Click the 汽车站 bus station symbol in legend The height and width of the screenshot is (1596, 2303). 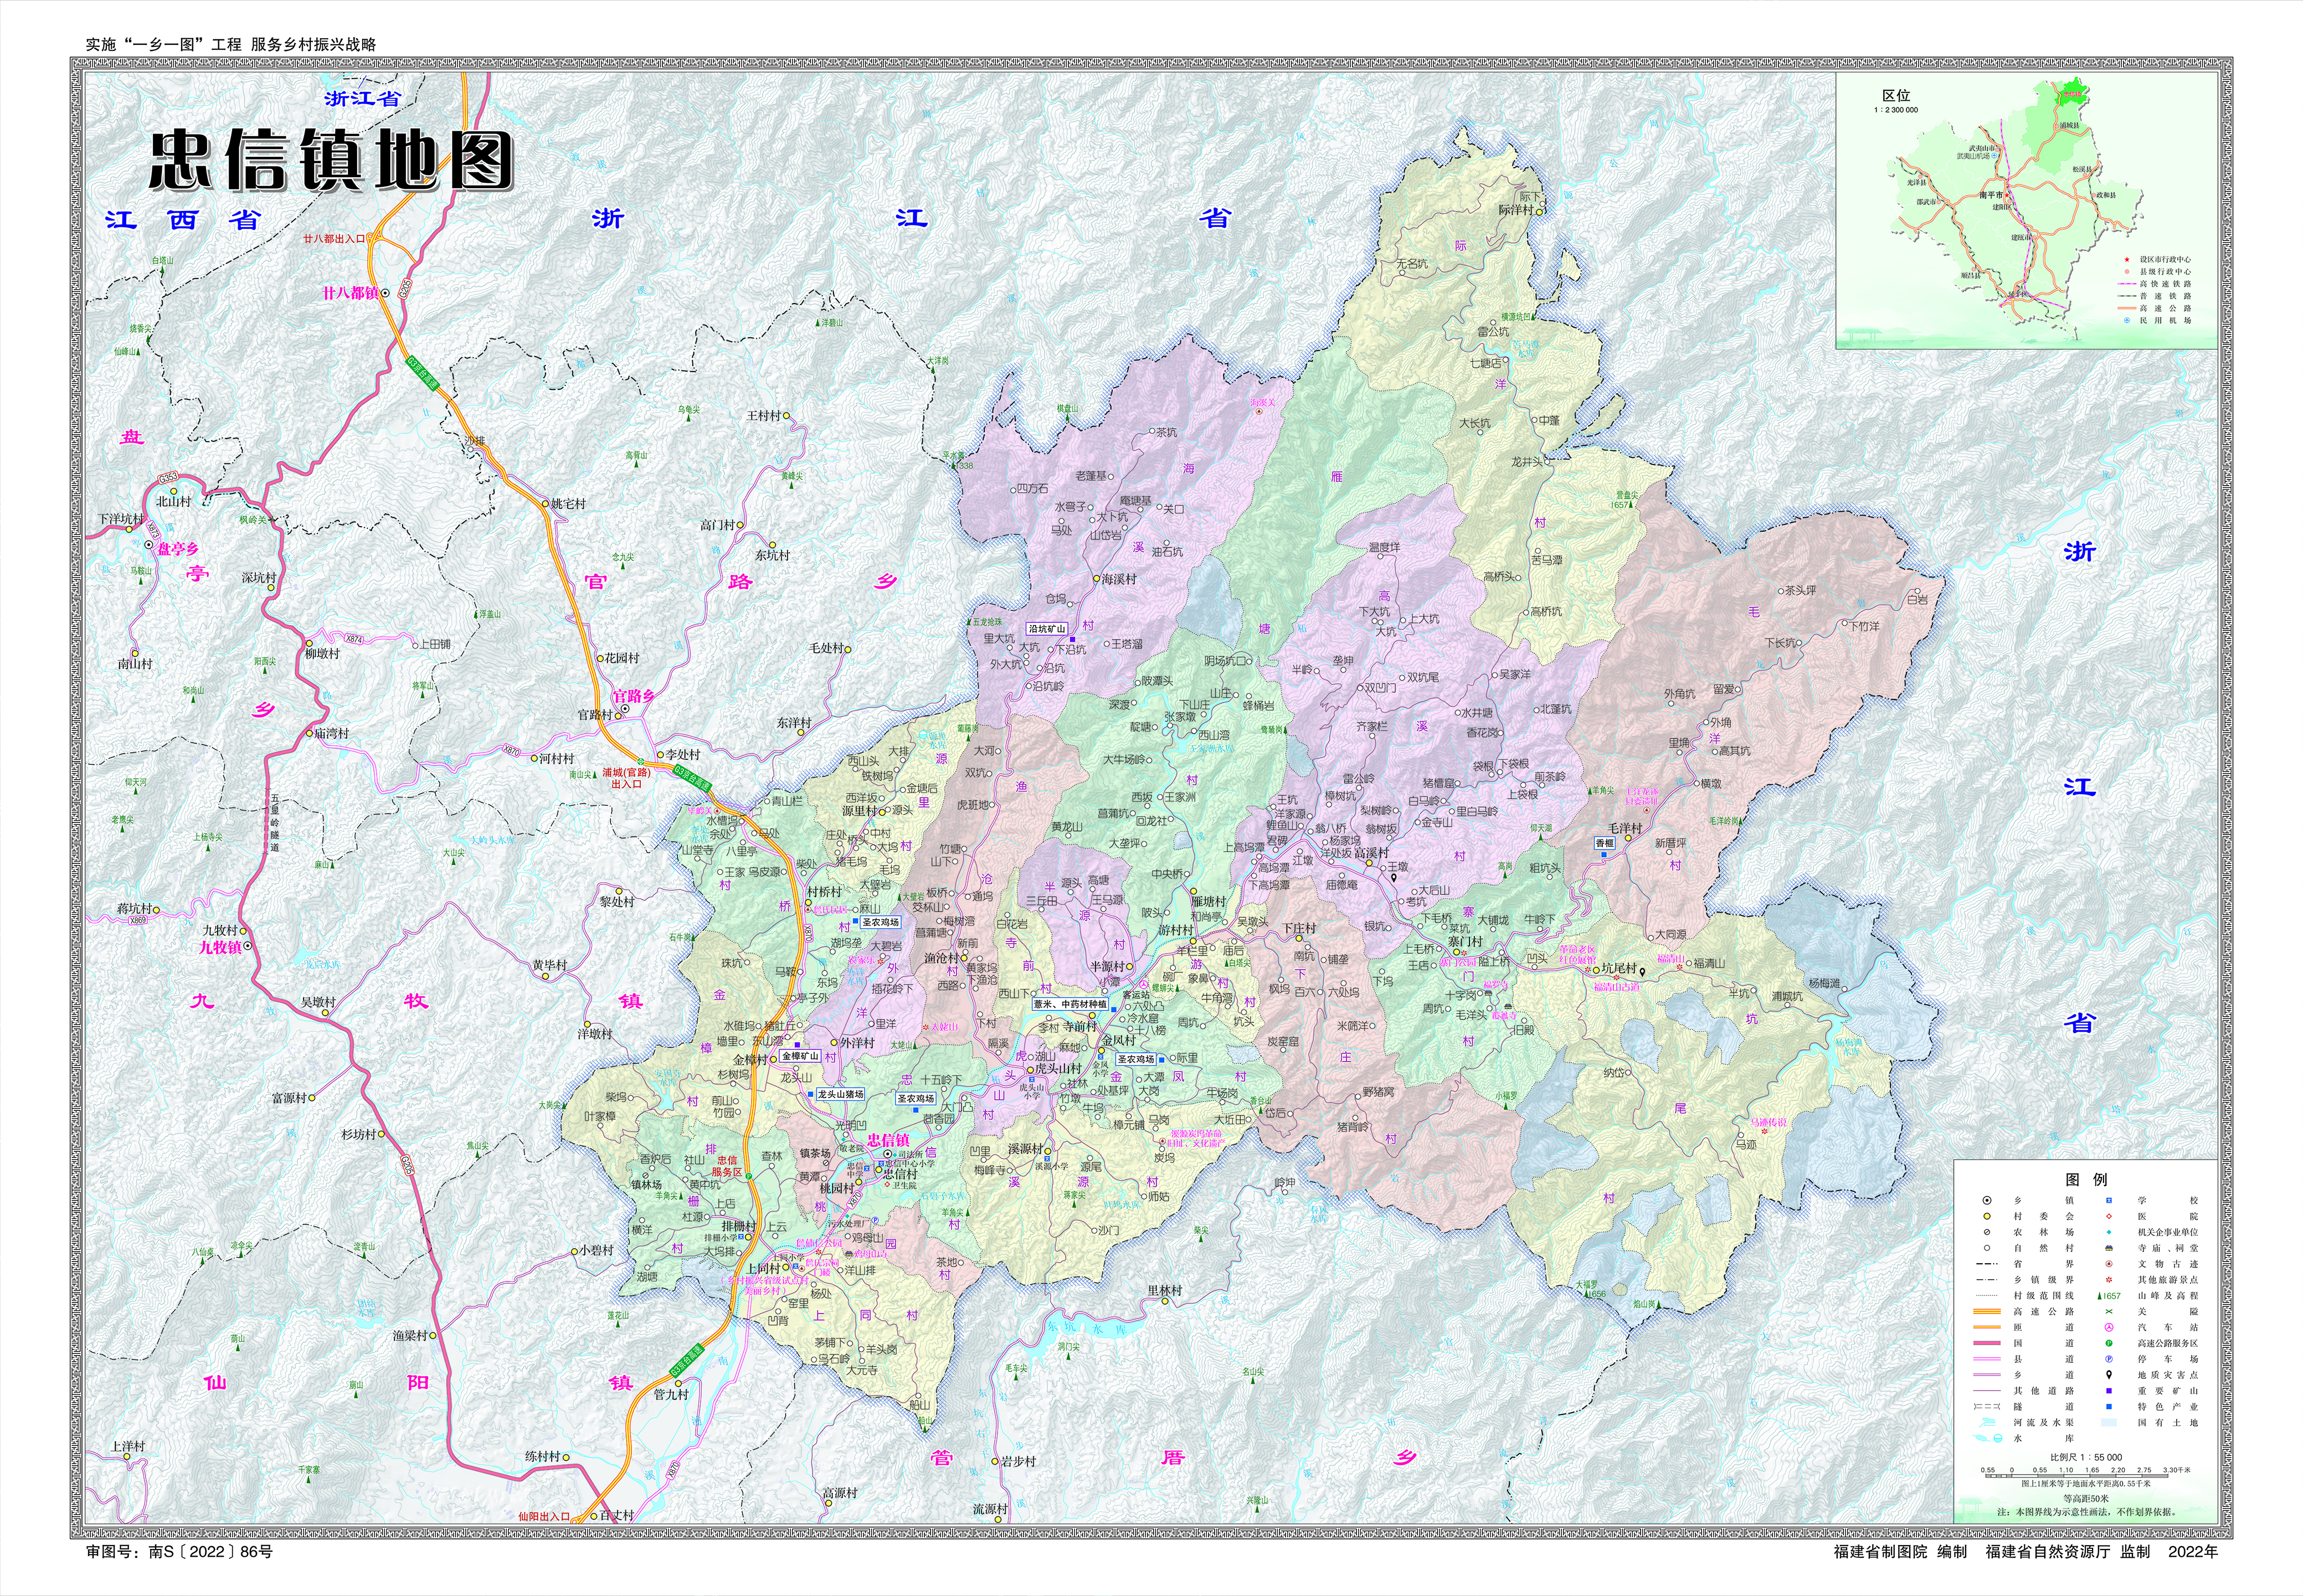coord(2109,1328)
